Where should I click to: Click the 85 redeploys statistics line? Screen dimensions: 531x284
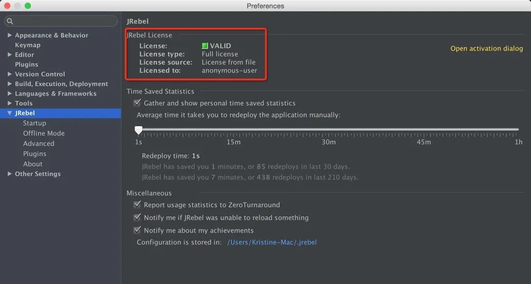coord(246,166)
